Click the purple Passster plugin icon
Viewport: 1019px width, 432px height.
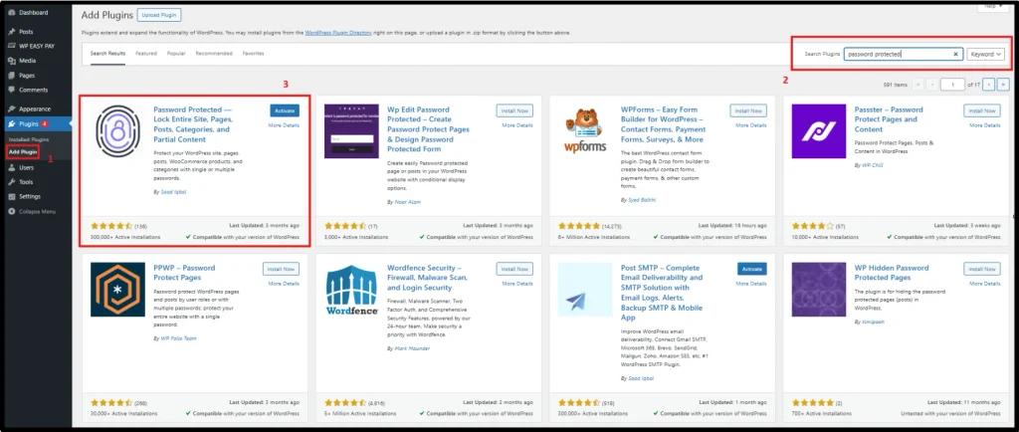tap(819, 131)
